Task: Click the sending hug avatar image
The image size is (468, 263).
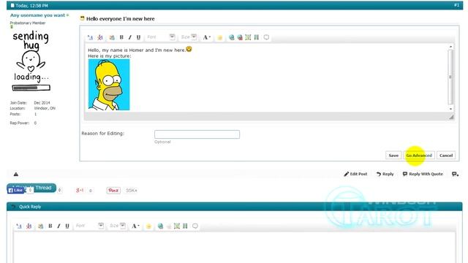Action: pyautogui.click(x=31, y=61)
